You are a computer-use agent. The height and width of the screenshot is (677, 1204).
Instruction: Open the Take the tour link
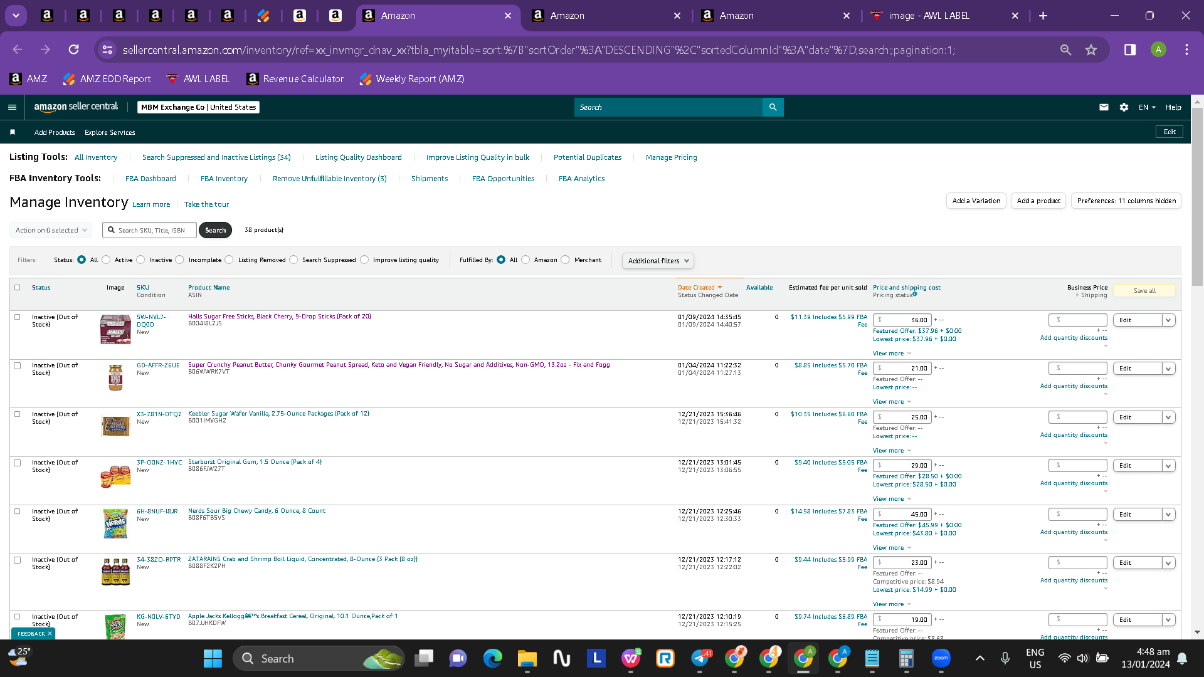[x=206, y=204]
